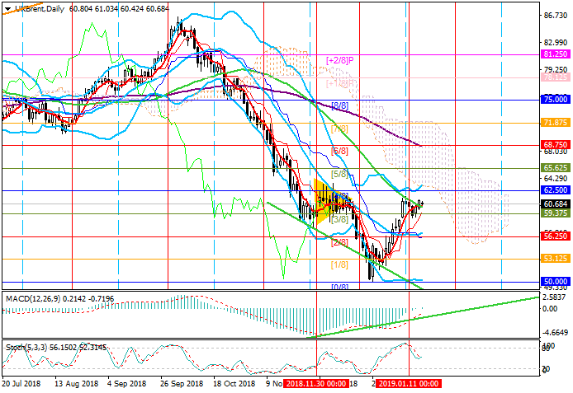573x393 pixels.
Task: Click the [6/8] Murrey level label
Action: pyautogui.click(x=339, y=152)
